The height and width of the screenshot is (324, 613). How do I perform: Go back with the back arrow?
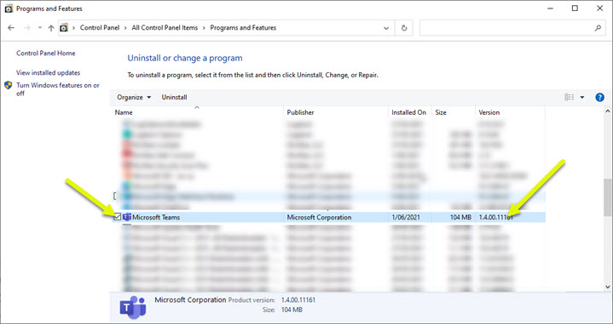click(x=11, y=28)
